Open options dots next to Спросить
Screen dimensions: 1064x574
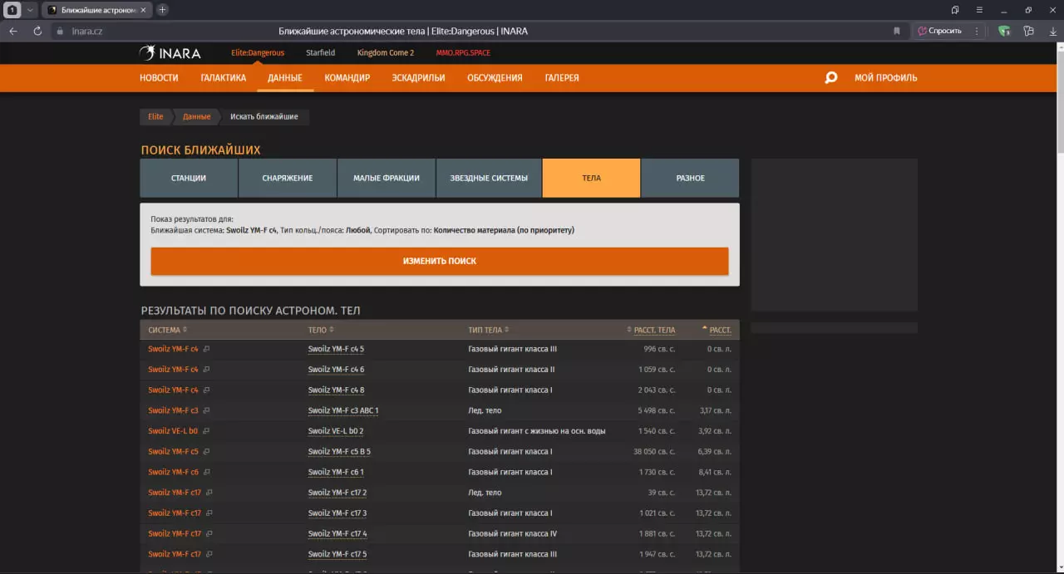tap(977, 31)
